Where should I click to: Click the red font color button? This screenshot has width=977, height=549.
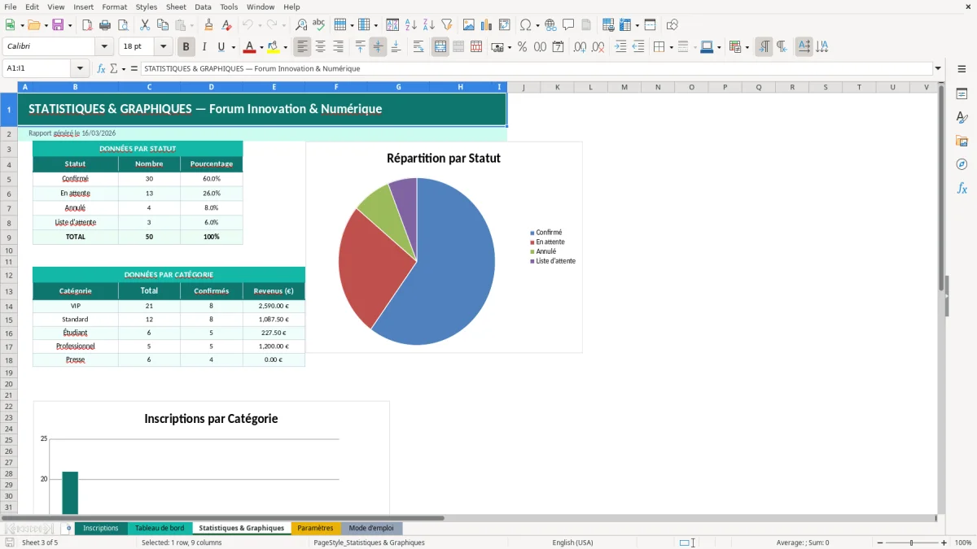pyautogui.click(x=249, y=47)
